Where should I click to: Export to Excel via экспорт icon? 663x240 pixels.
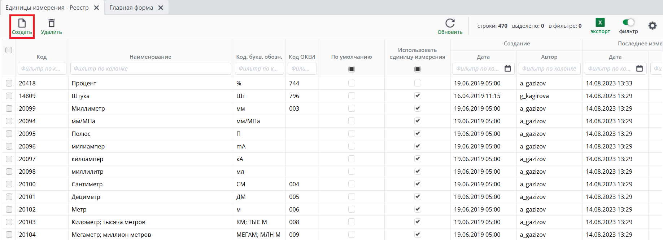600,23
